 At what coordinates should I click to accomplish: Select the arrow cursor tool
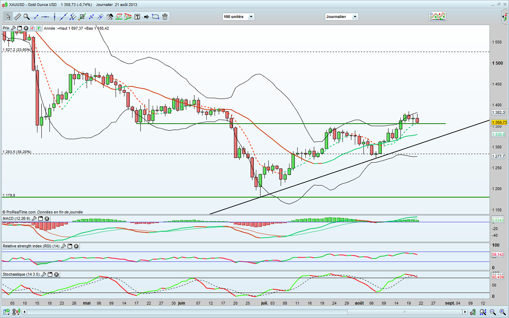tap(8, 17)
